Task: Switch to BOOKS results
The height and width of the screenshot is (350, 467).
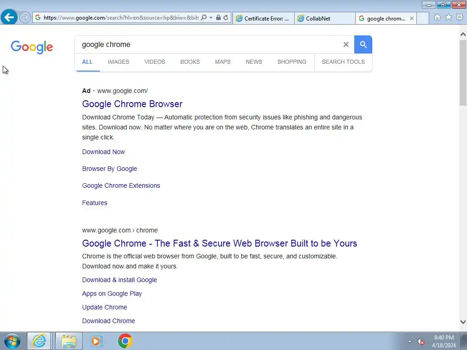Action: (190, 62)
